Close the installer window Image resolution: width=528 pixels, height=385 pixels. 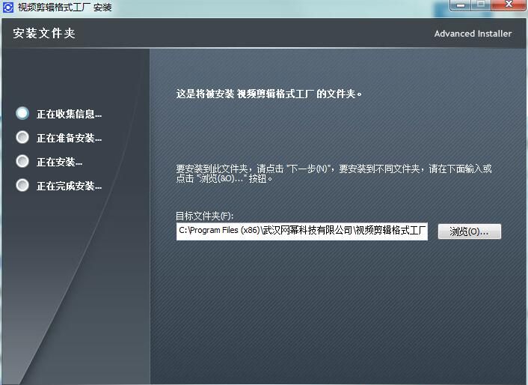pyautogui.click(x=509, y=4)
